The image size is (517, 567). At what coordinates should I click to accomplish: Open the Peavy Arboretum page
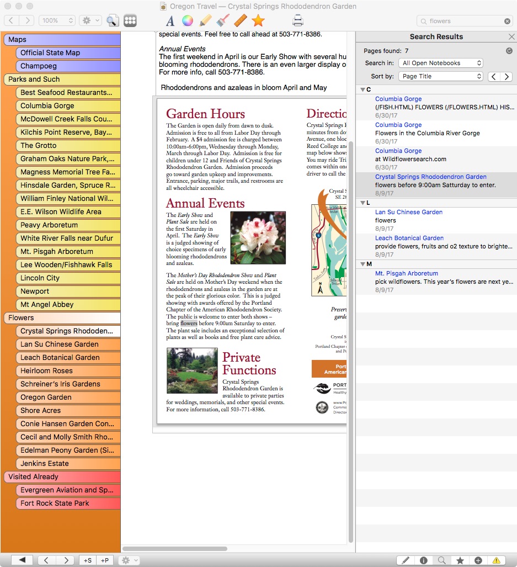click(x=68, y=225)
